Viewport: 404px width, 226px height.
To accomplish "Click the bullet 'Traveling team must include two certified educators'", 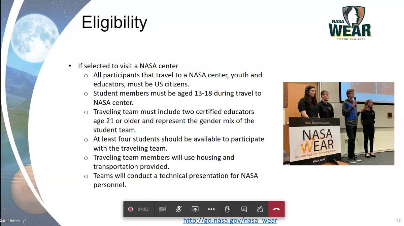I will [x=174, y=120].
